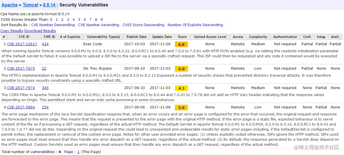344x155 pixels.
Task: Select the # of Exploits column header
Action: [x=70, y=37]
